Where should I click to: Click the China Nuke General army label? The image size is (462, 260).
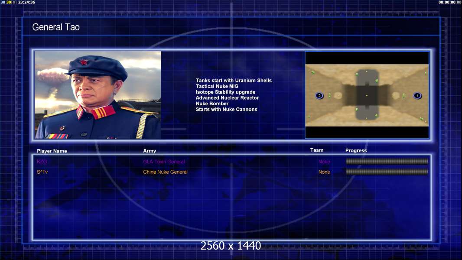pyautogui.click(x=165, y=172)
